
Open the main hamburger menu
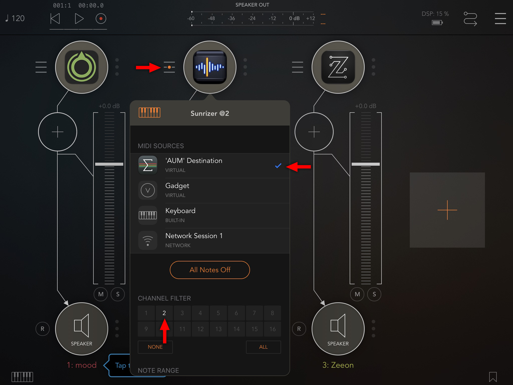pyautogui.click(x=500, y=19)
